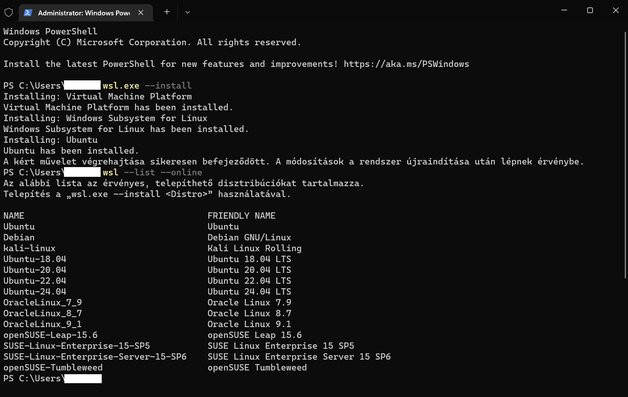Click the 'wsl.exe --install' command text
The image size is (628, 397).
pyautogui.click(x=147, y=86)
